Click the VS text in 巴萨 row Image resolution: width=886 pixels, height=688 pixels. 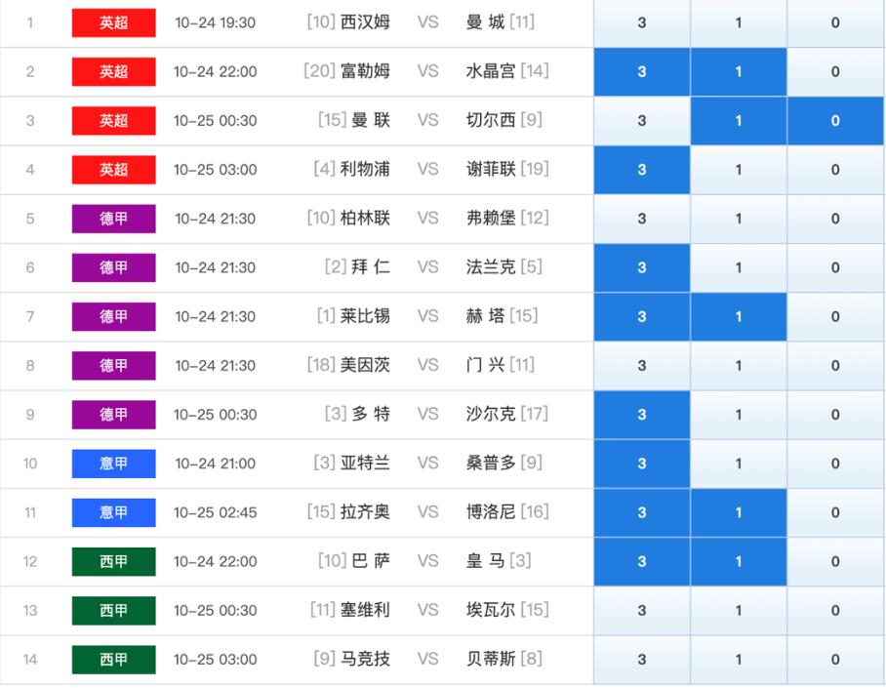tap(427, 561)
